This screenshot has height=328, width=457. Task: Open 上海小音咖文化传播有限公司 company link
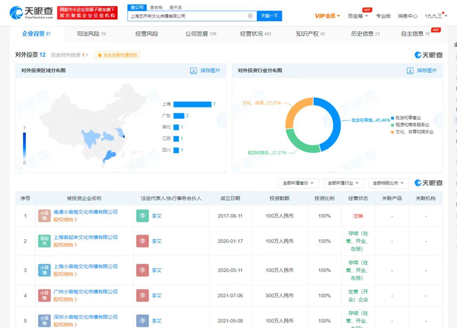point(86,266)
